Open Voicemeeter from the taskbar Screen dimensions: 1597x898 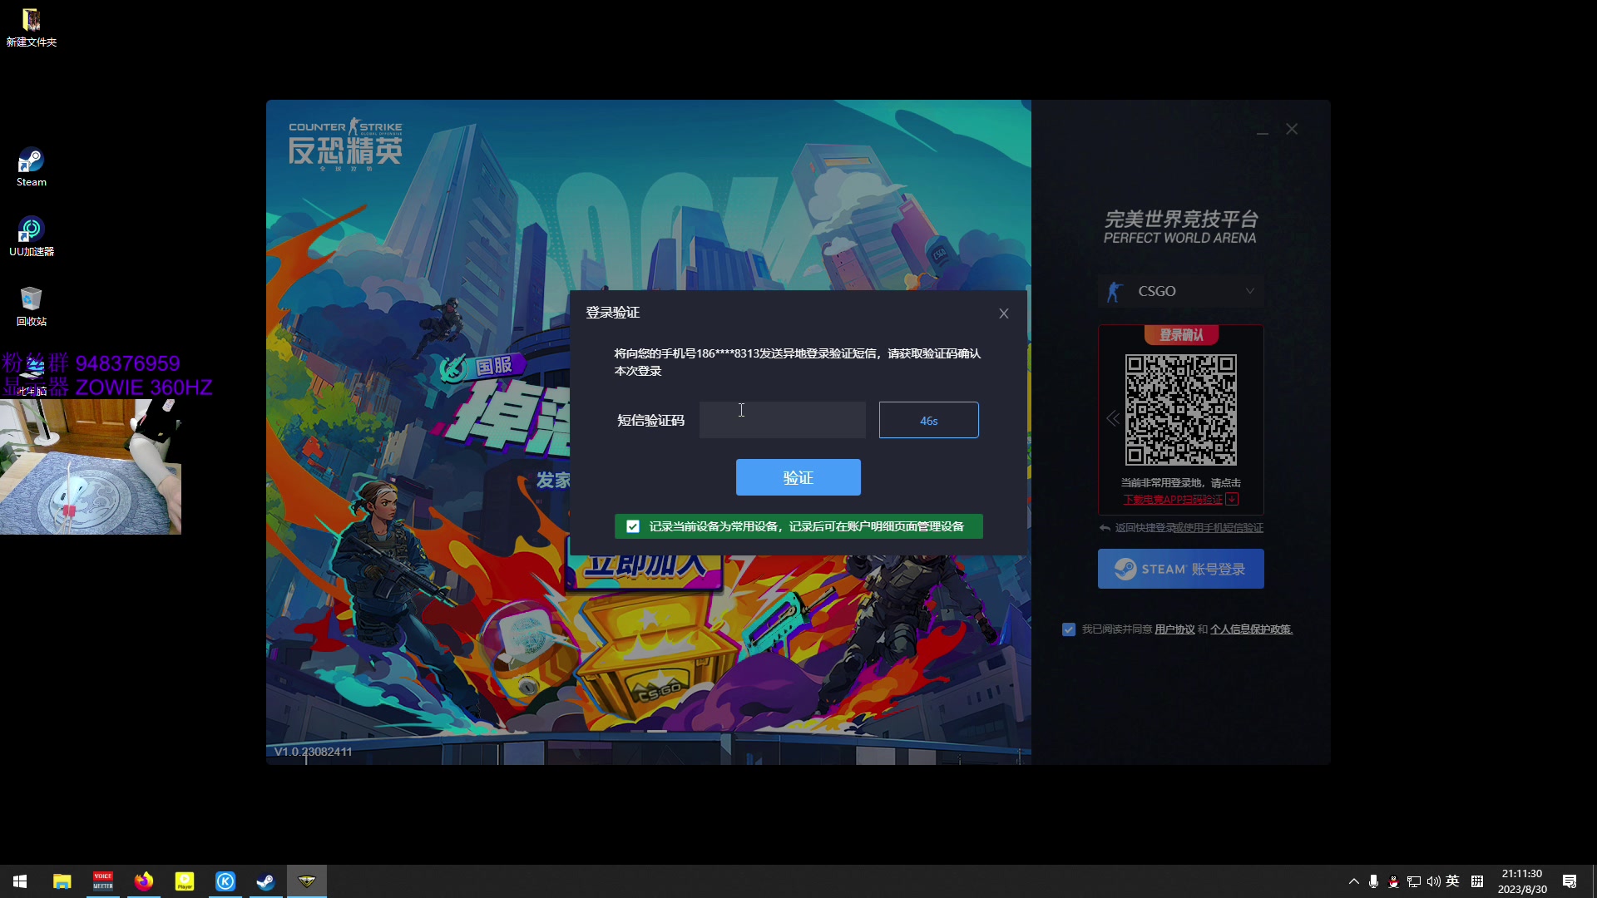[103, 881]
